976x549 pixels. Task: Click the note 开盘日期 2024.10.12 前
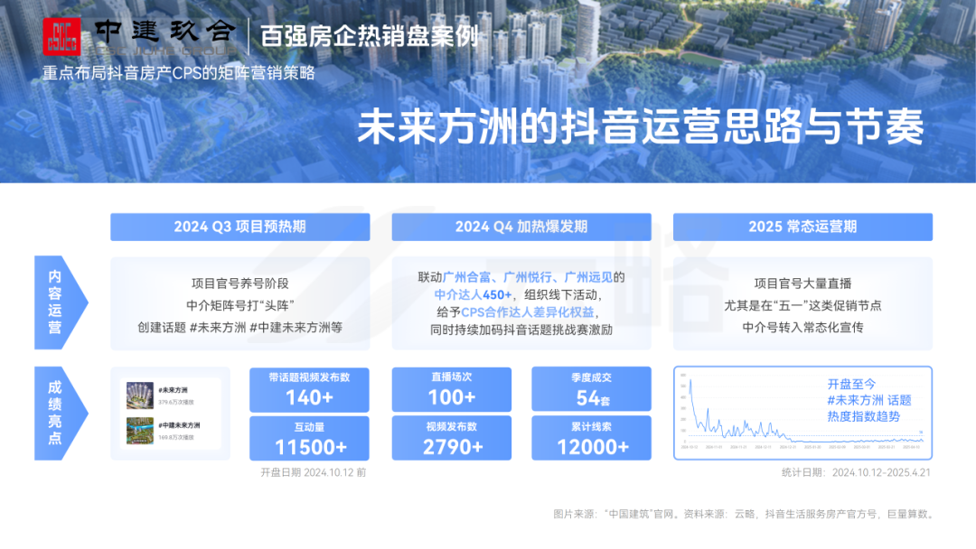coord(313,472)
